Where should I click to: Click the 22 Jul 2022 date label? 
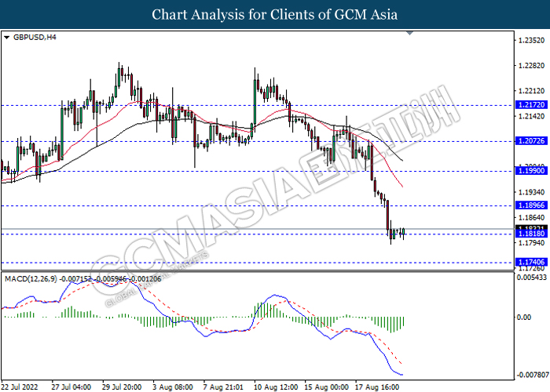point(20,387)
